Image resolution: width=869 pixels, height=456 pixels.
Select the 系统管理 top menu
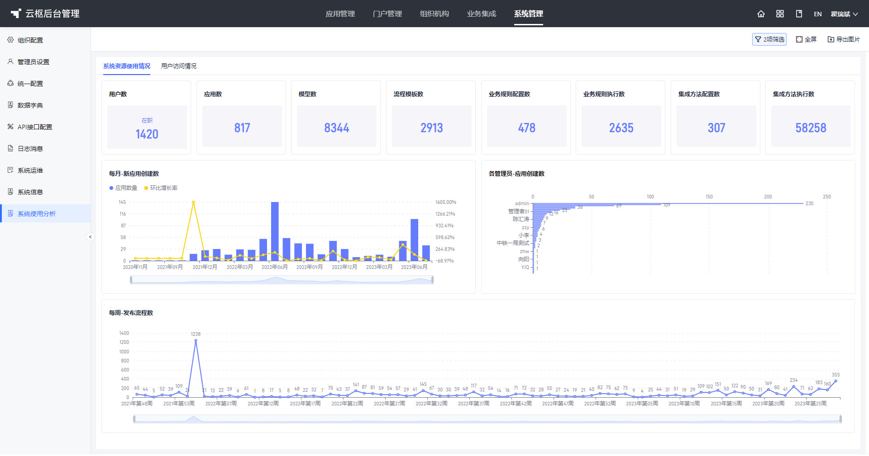pyautogui.click(x=529, y=14)
